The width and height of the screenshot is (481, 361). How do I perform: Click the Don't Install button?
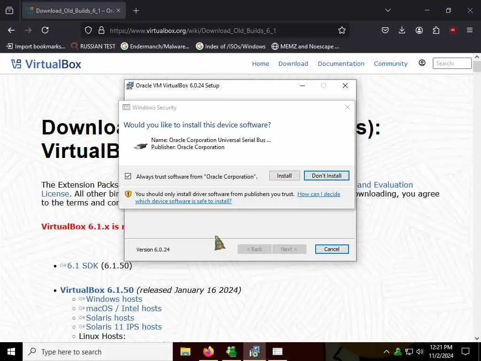[326, 176]
